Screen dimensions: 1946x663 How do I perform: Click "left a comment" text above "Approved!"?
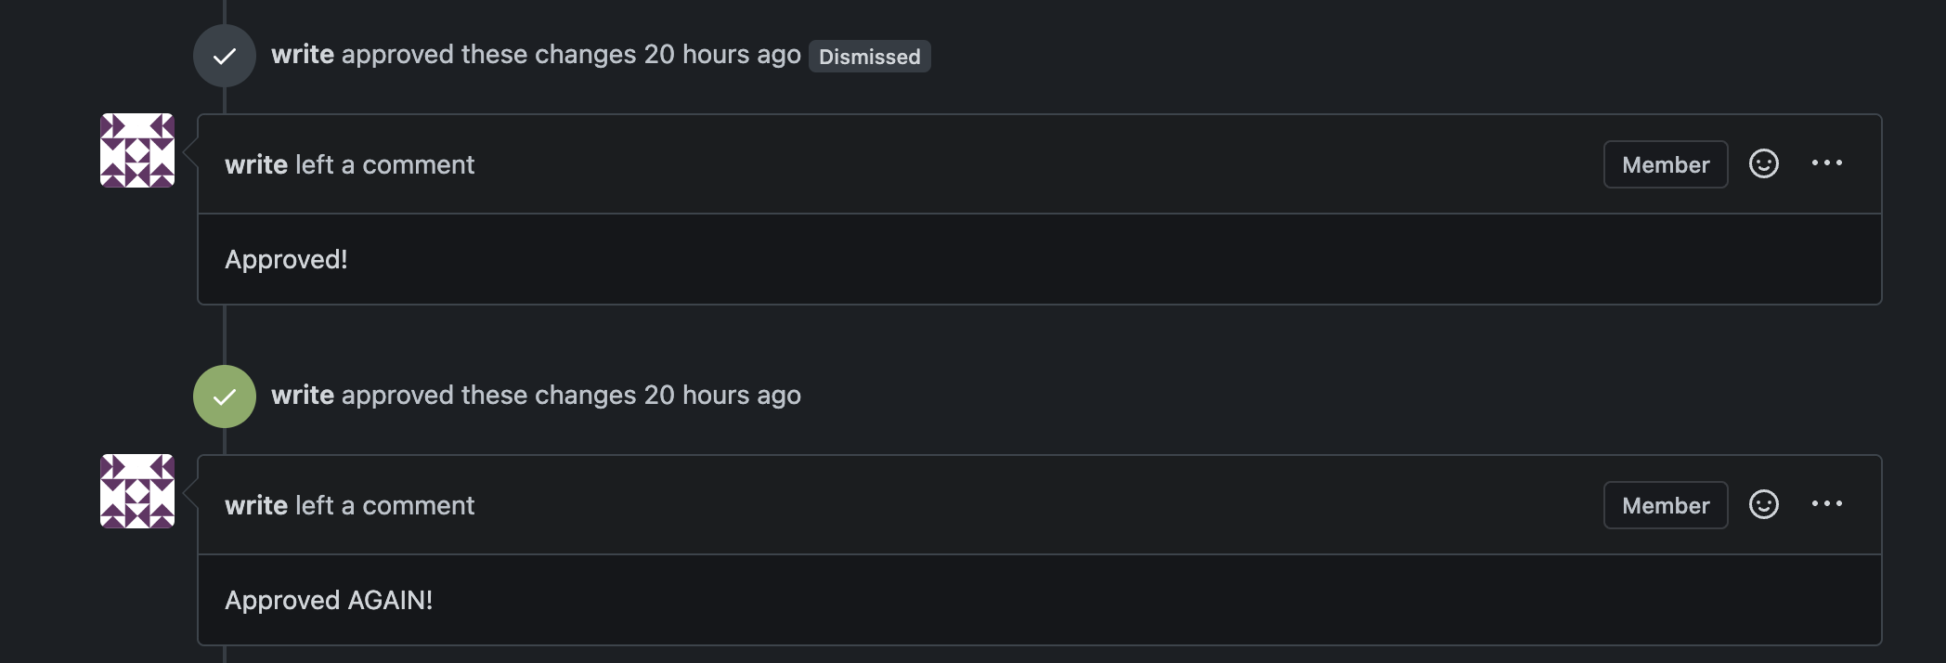coord(384,165)
